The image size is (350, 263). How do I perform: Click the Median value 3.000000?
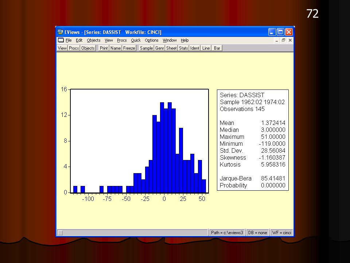click(273, 130)
